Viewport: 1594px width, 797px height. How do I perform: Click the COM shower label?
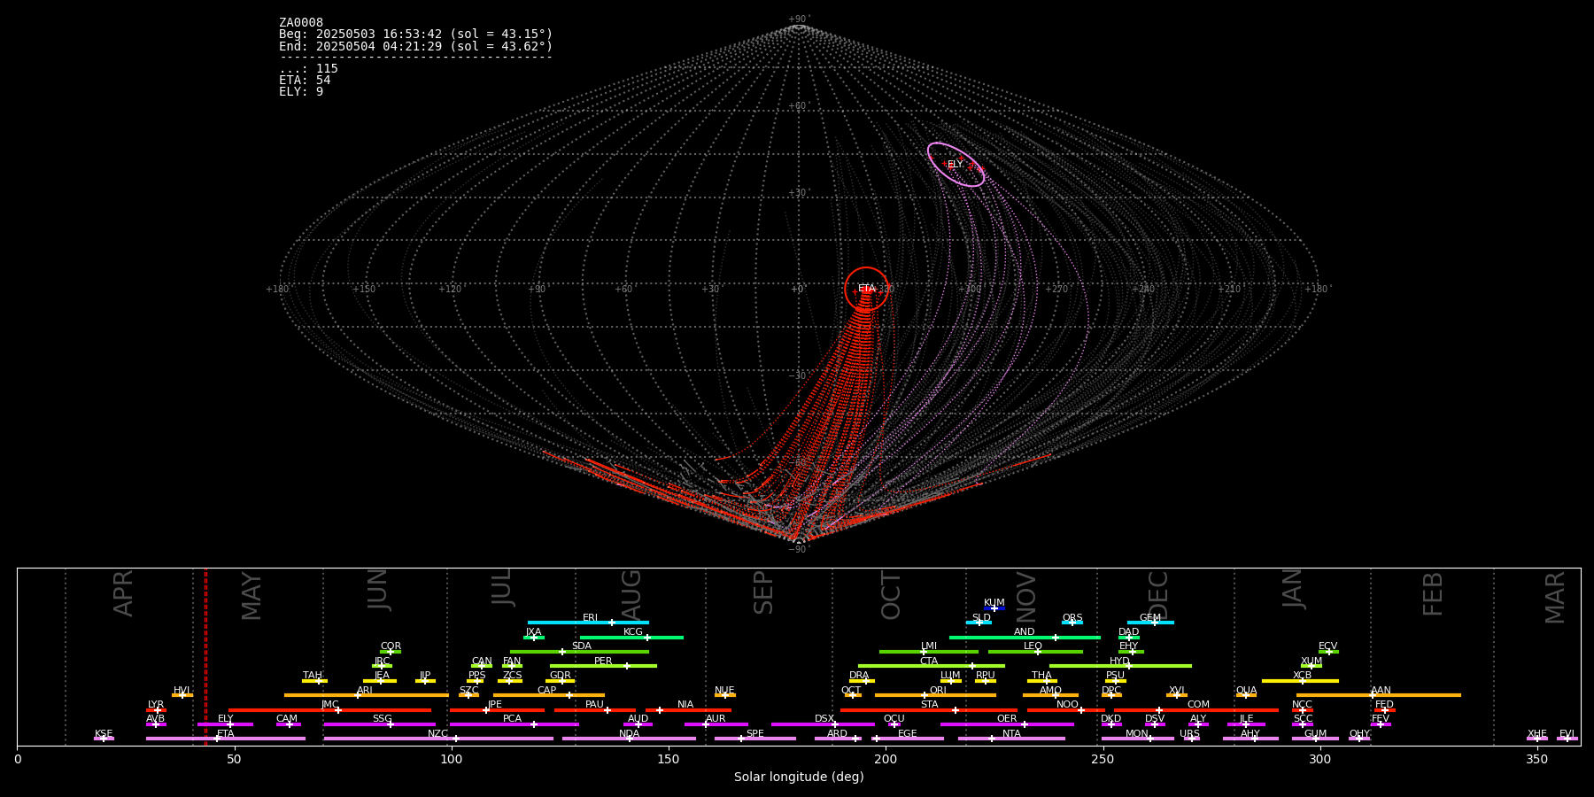tap(1199, 705)
